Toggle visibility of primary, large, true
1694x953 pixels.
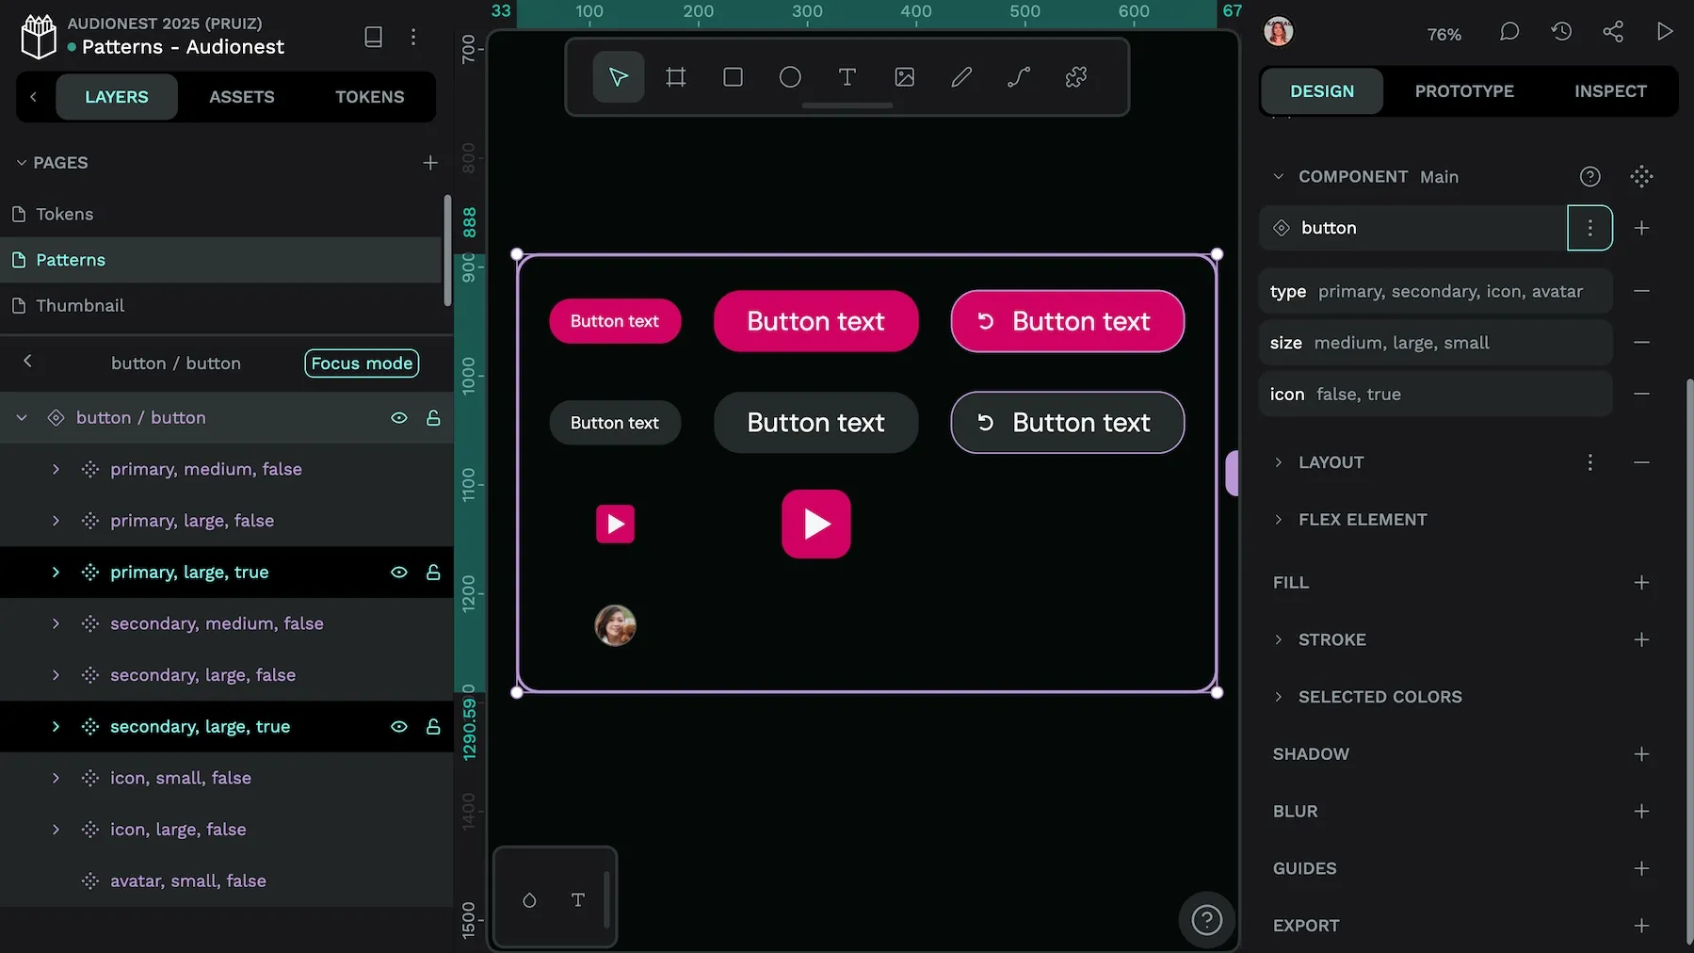click(x=399, y=573)
